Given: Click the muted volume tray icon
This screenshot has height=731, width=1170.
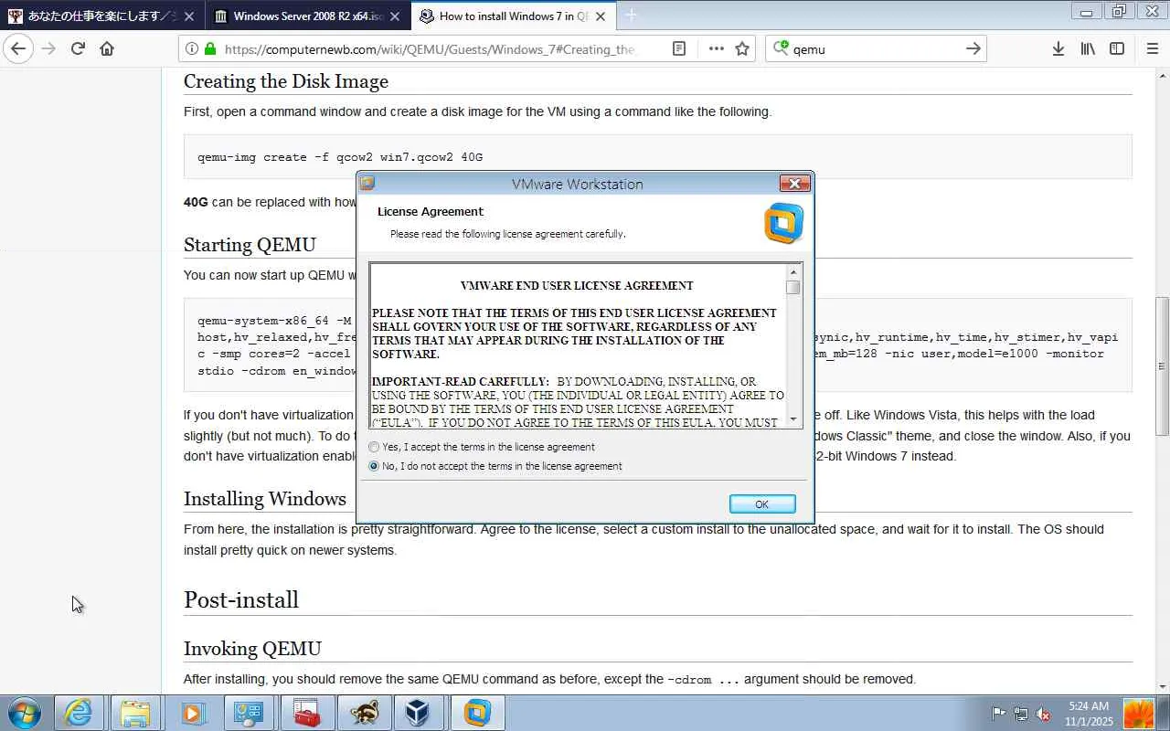Looking at the screenshot, I should pos(1043,714).
